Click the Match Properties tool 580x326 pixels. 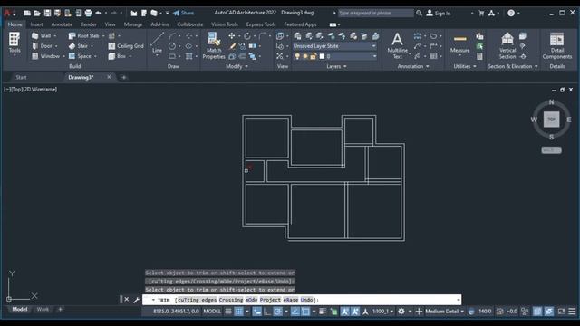[214, 45]
